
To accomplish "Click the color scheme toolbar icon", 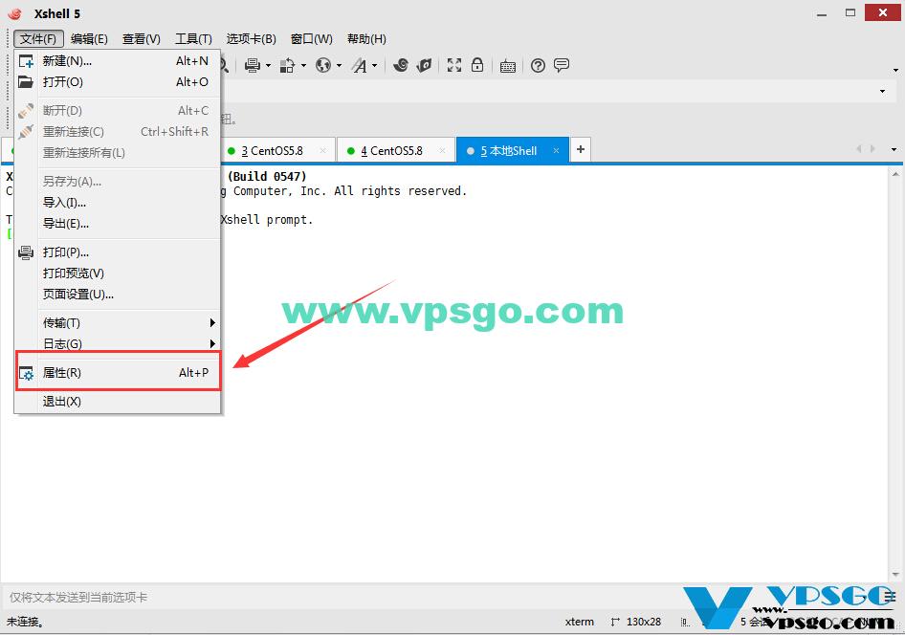I will pos(287,65).
